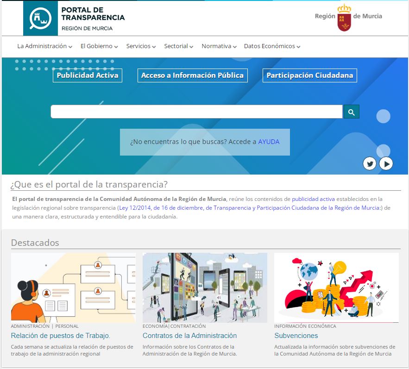Select Acceso a Información Pública
Screen dimensions: 409x369
coord(192,75)
